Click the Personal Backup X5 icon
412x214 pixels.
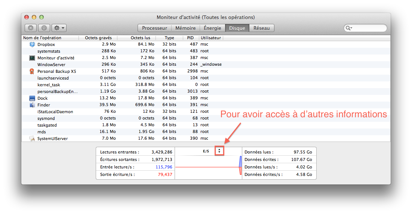32,71
